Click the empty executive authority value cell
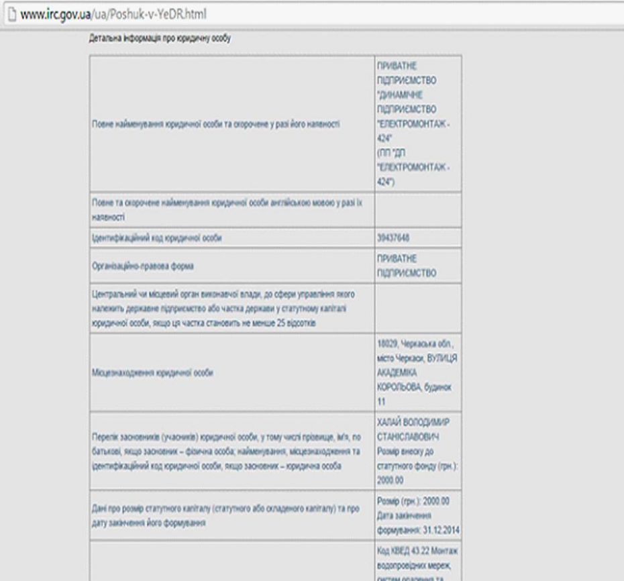 coord(417,309)
